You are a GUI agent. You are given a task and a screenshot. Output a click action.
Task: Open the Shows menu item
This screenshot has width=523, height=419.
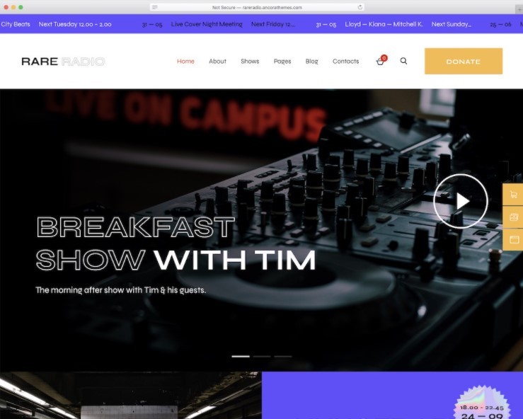click(250, 62)
